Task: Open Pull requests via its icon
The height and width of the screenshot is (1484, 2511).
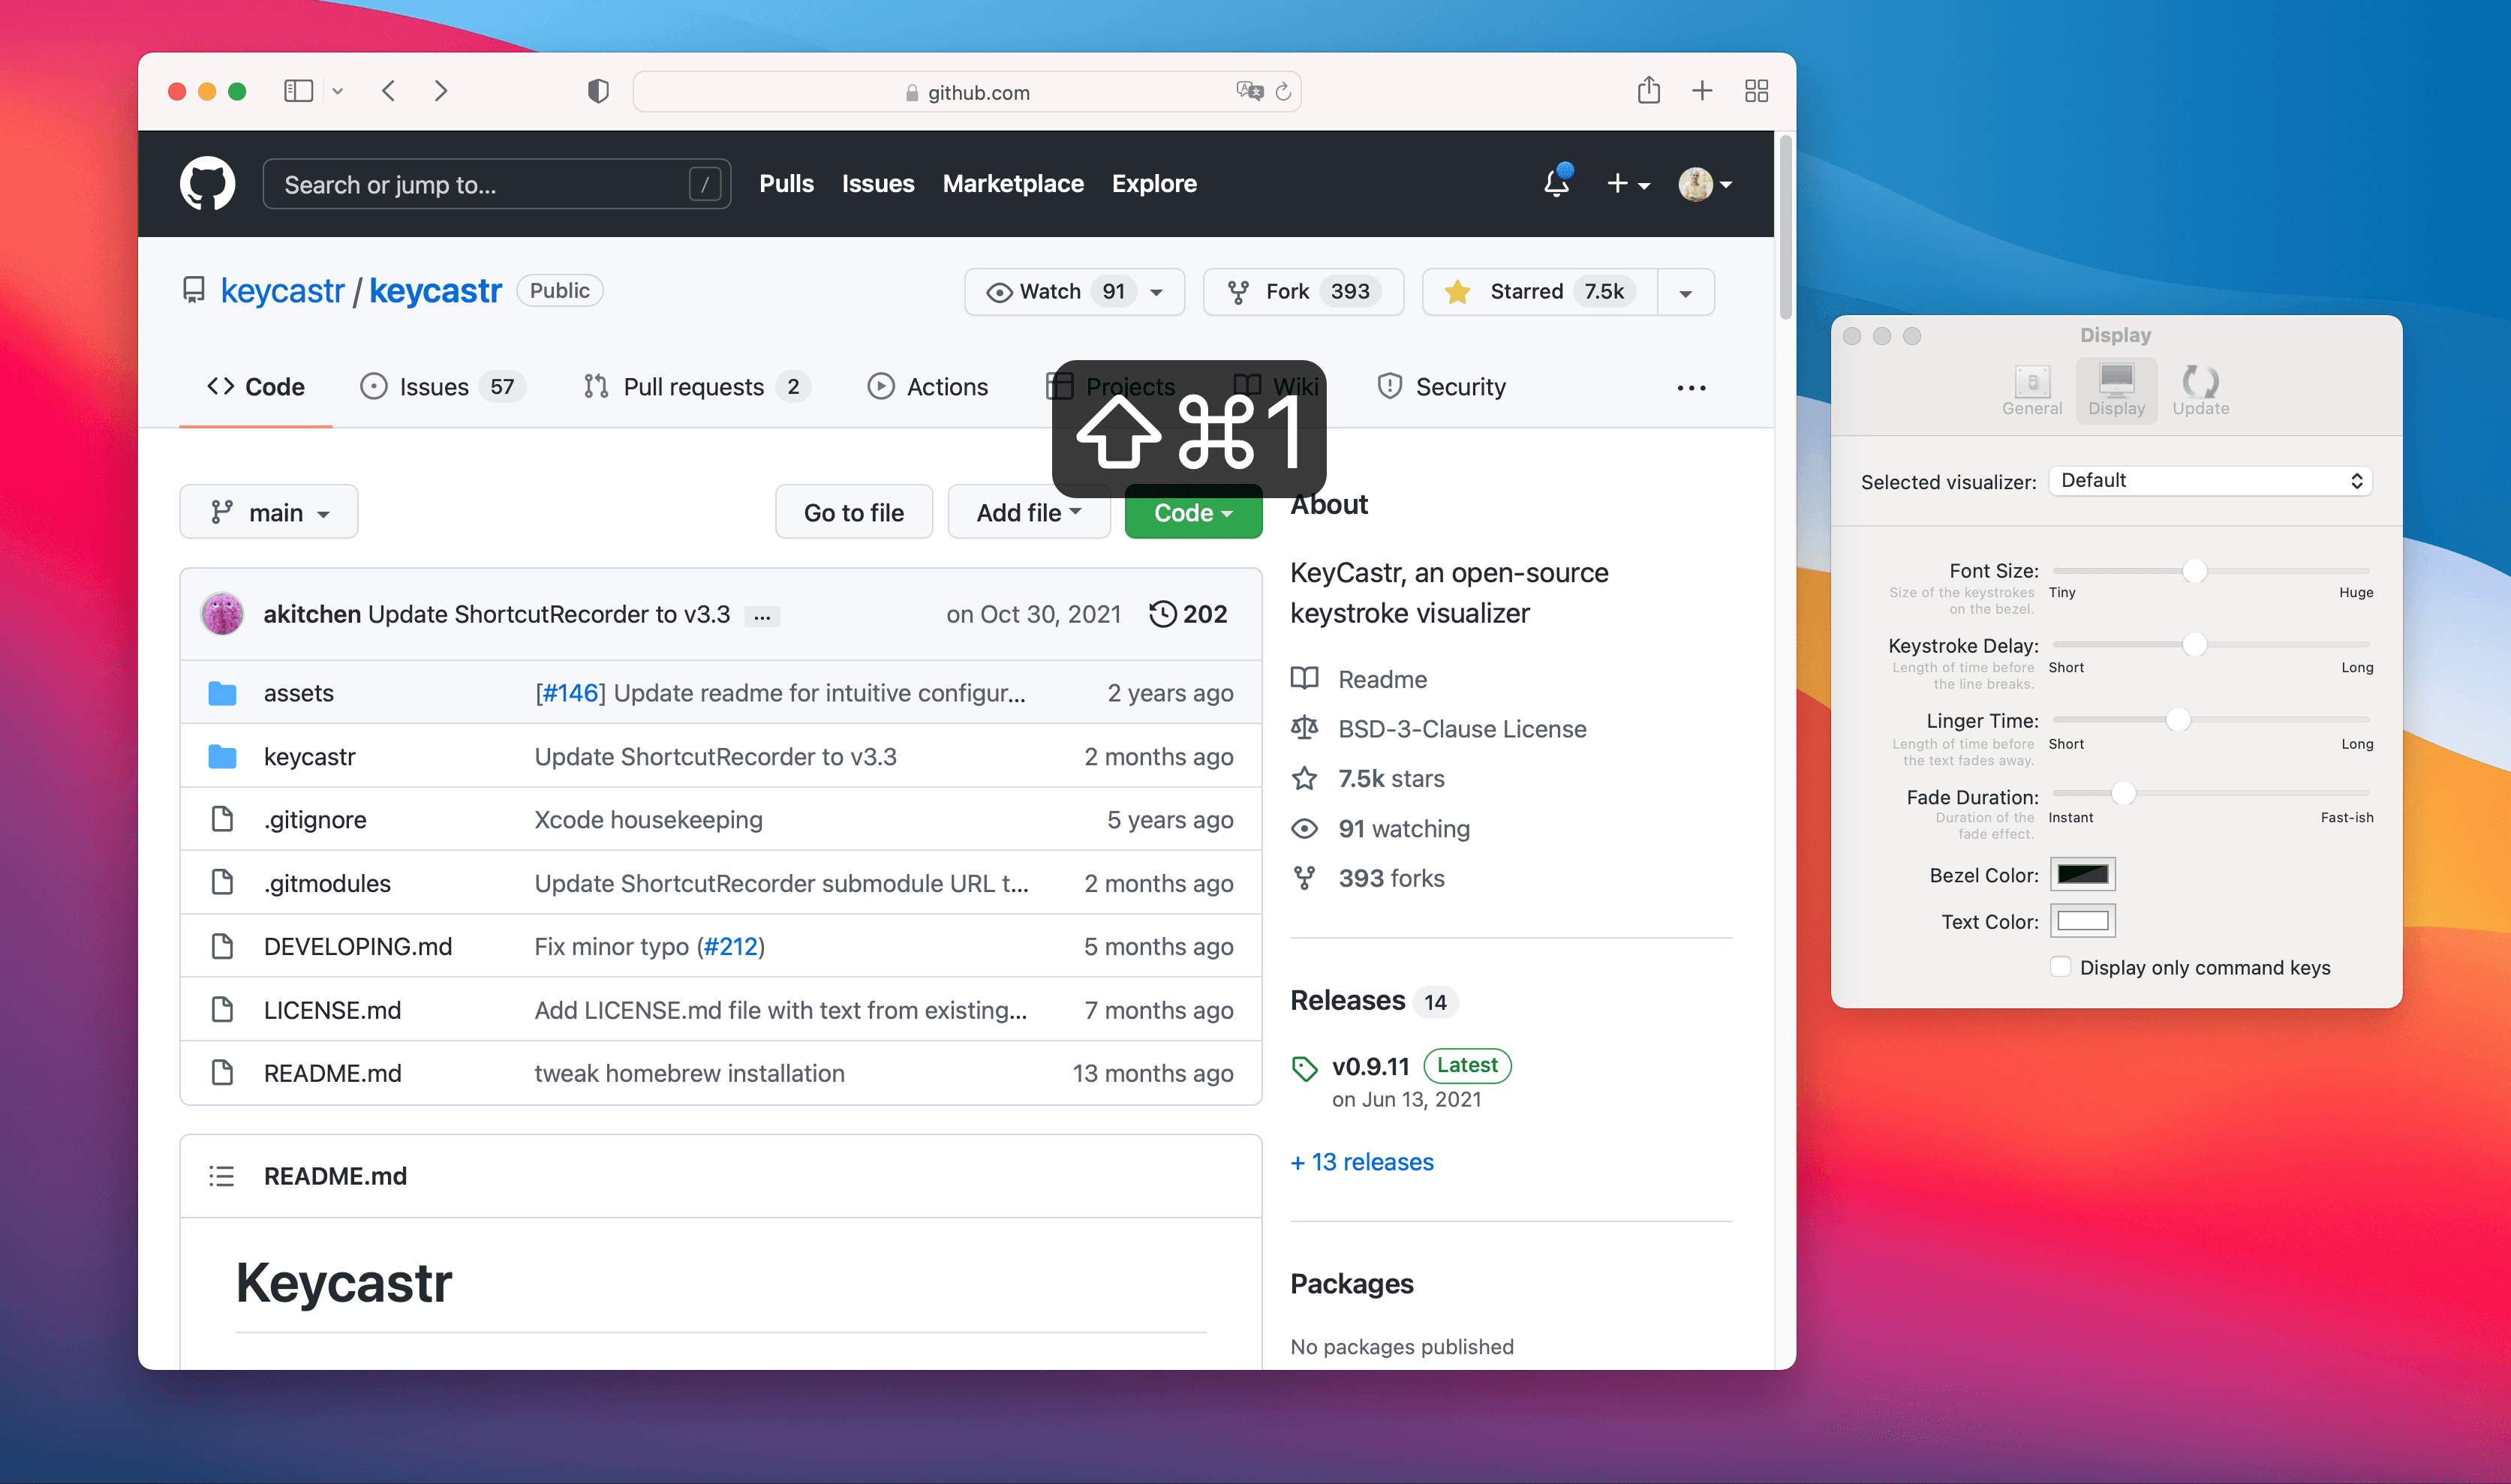Action: point(597,386)
